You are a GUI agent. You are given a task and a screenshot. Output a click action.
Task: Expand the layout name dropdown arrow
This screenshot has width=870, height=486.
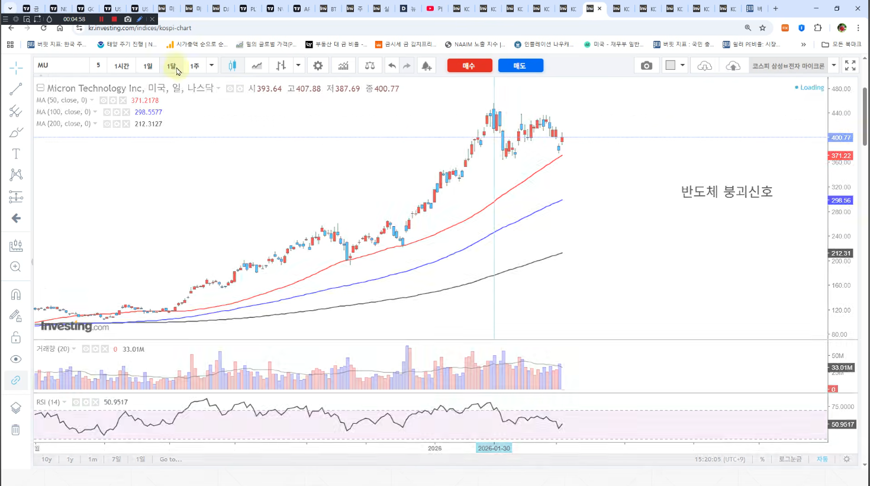(834, 66)
